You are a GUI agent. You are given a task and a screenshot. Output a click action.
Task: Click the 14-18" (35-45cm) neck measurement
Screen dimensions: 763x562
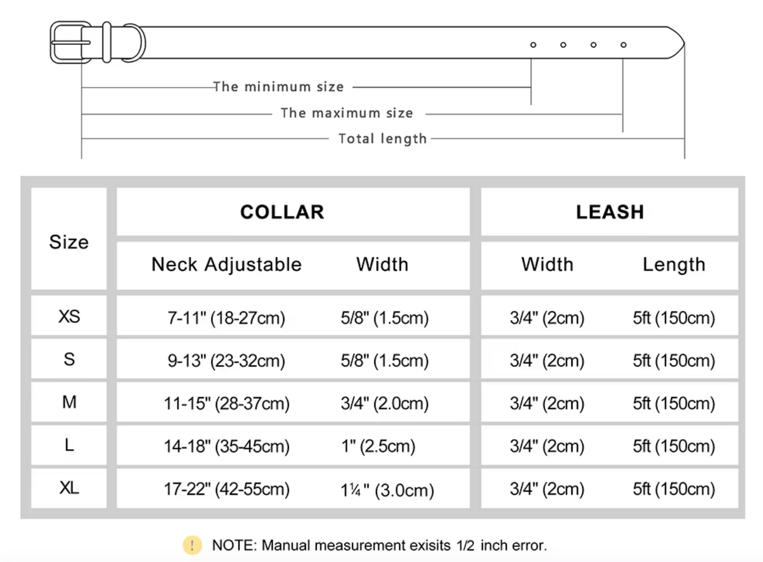point(227,446)
